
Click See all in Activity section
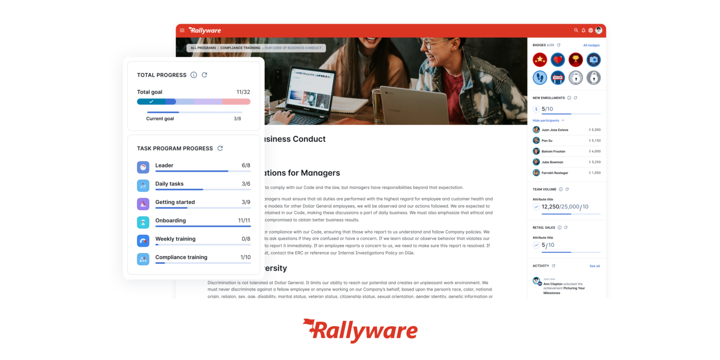click(x=594, y=266)
